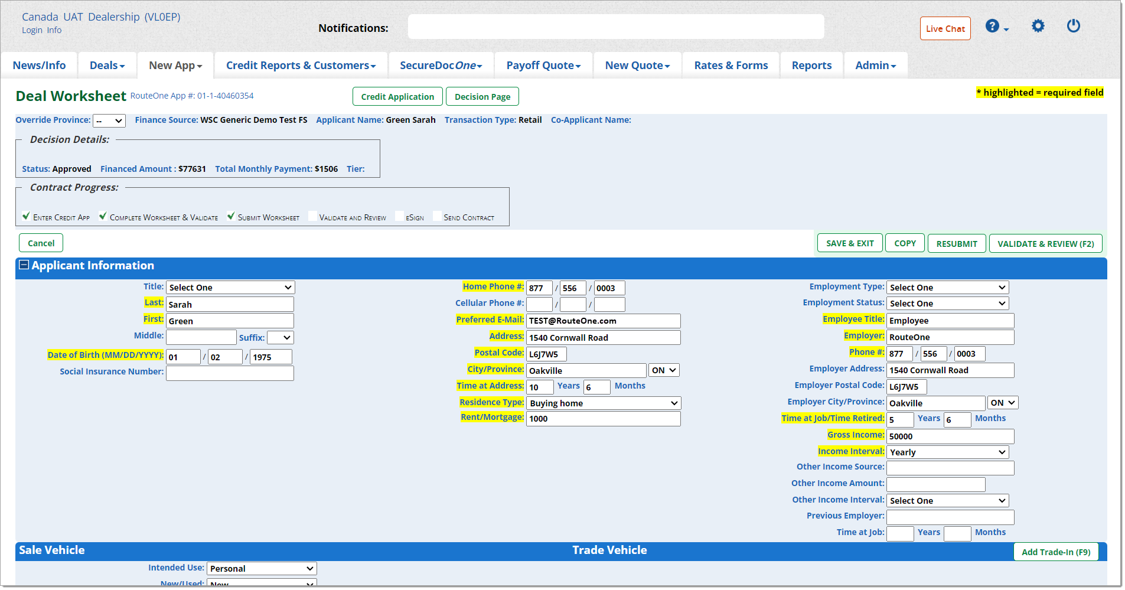Open the Payoff Quote menu

tap(543, 66)
